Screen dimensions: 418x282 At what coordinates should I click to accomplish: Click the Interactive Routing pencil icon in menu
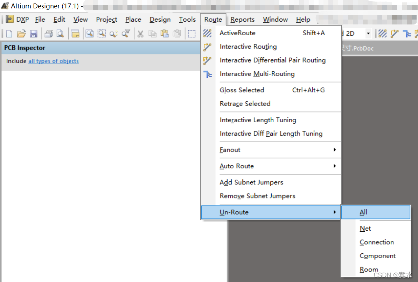tap(207, 47)
